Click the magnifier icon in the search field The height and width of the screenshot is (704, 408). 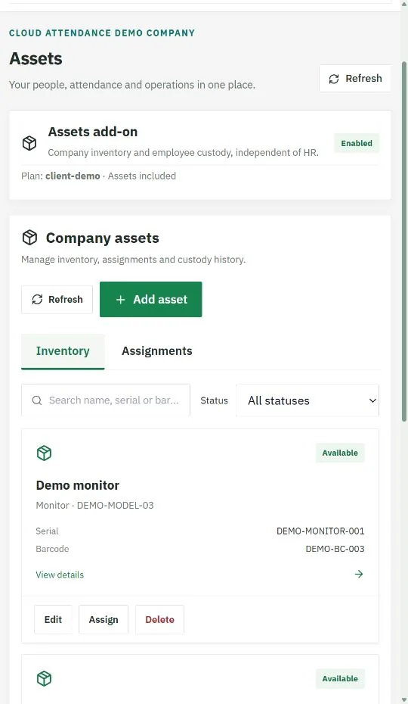pyautogui.click(x=37, y=400)
